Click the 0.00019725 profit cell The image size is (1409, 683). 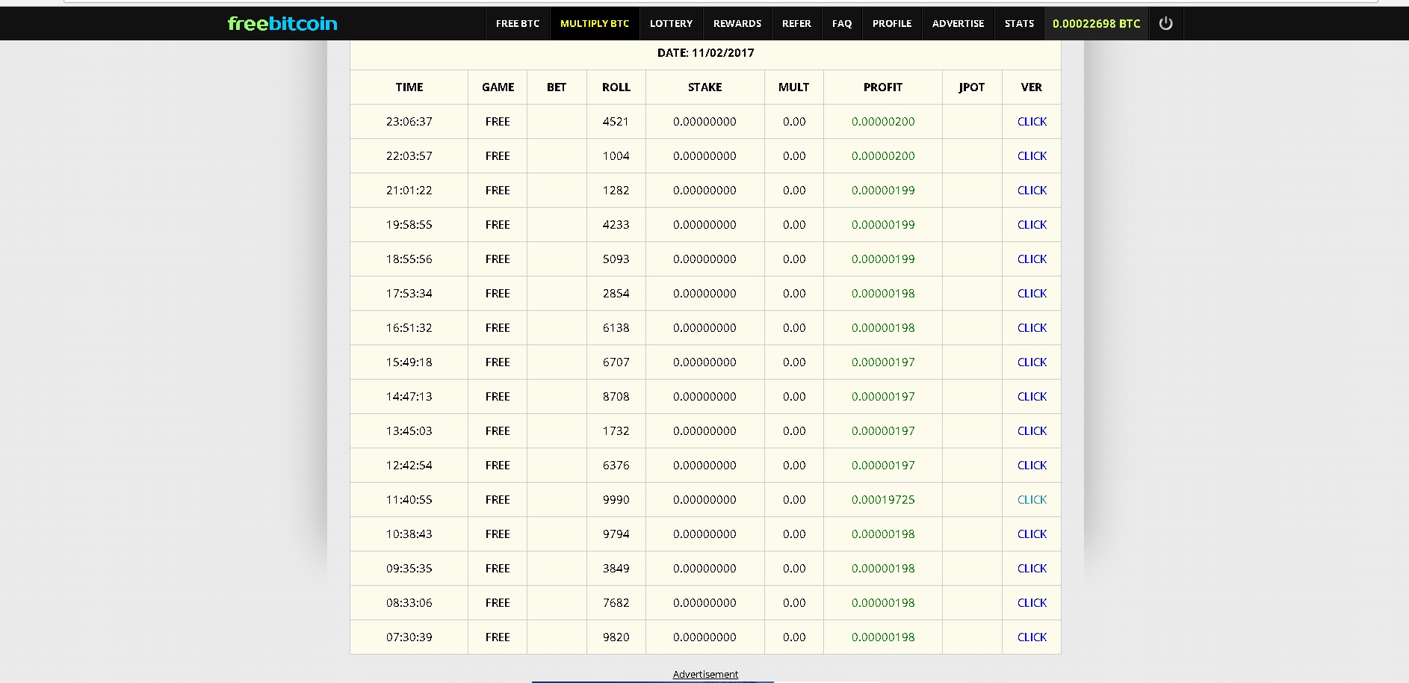pos(882,500)
